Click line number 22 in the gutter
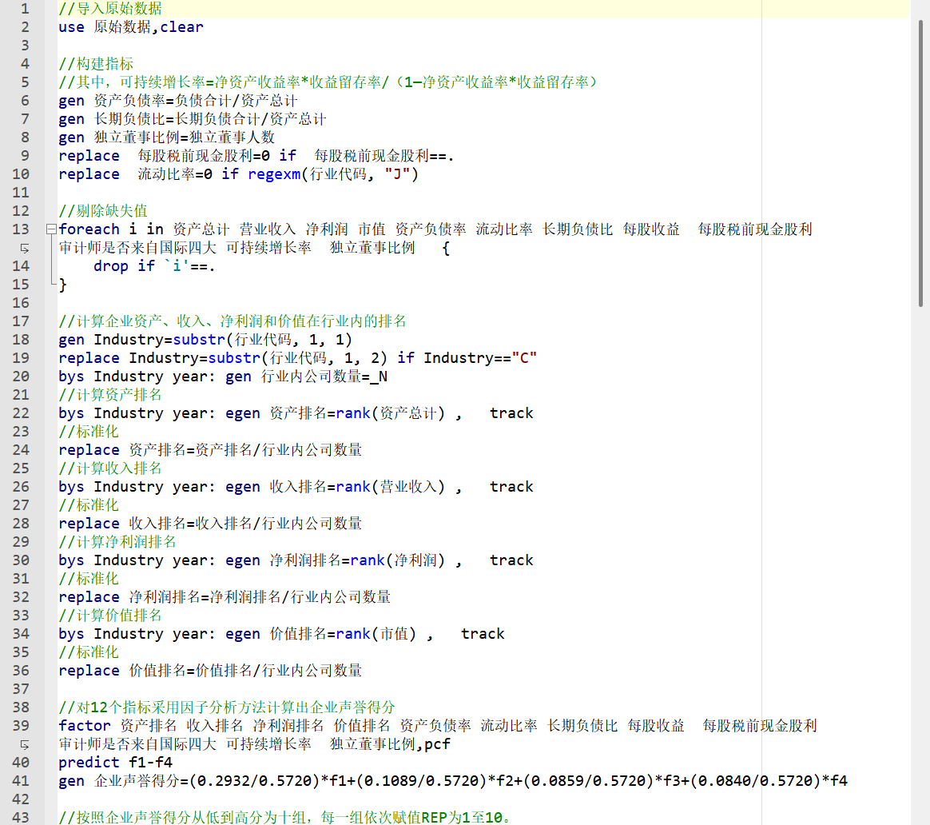The image size is (930, 825). pos(22,413)
